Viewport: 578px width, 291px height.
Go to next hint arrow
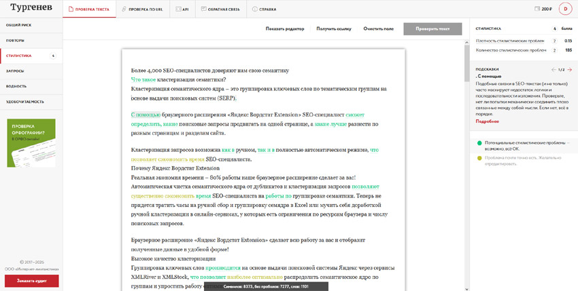570,70
